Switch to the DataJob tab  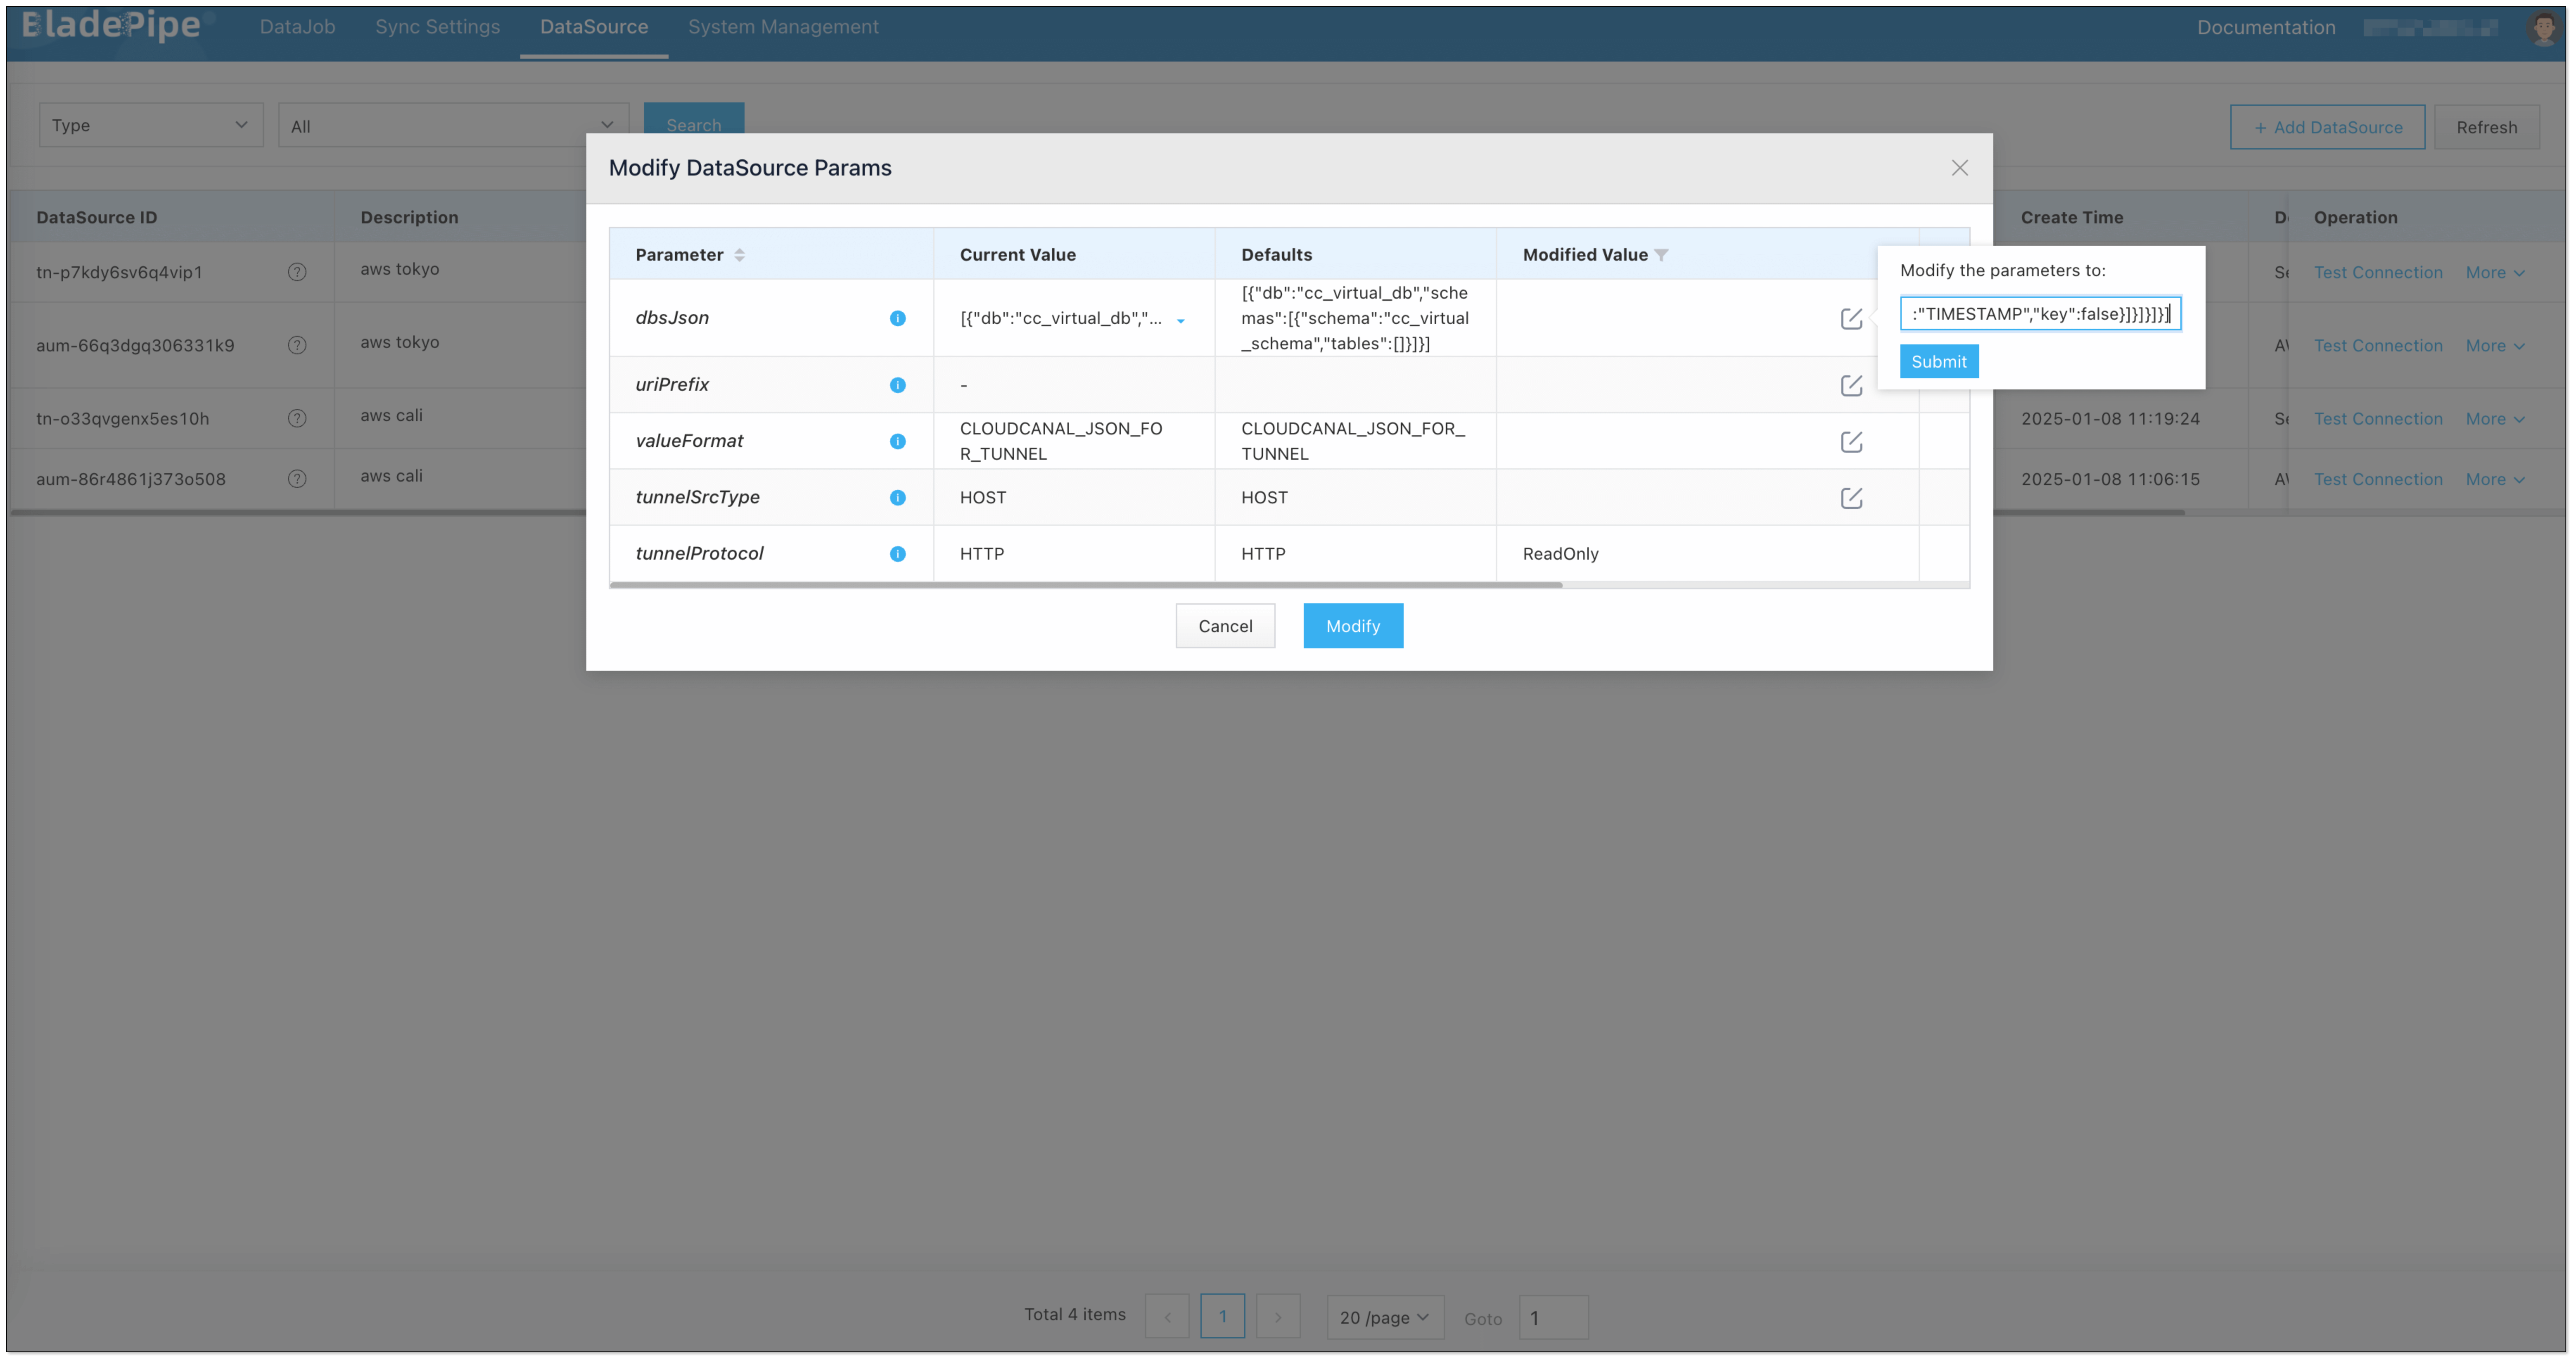pos(297,27)
